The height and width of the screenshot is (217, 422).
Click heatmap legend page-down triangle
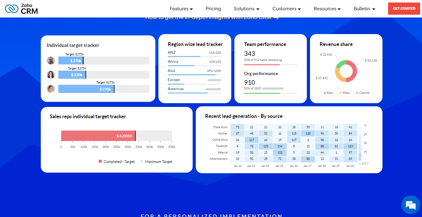pos(368,164)
